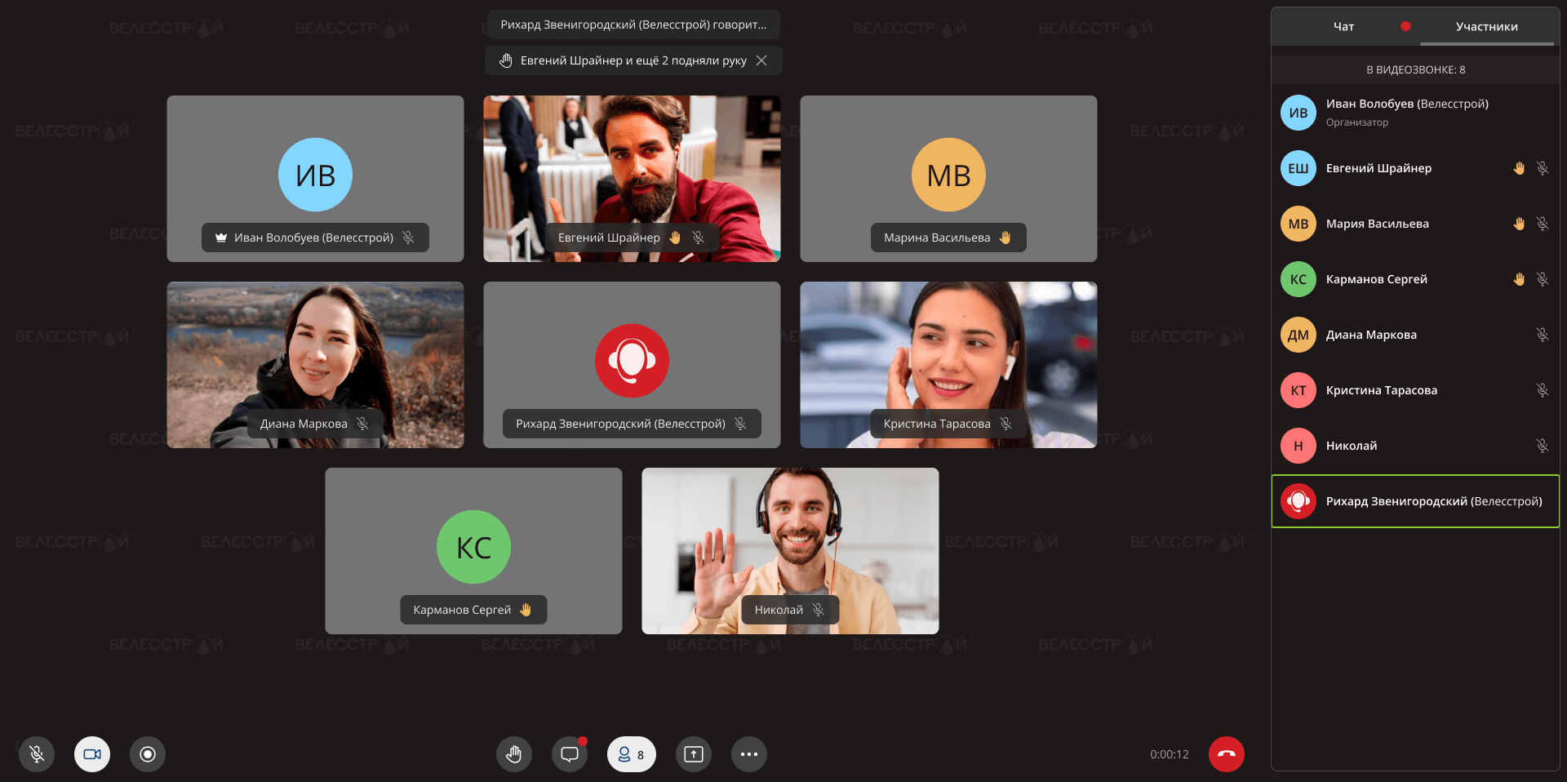Open chat from the speech bubble icon

coord(570,754)
